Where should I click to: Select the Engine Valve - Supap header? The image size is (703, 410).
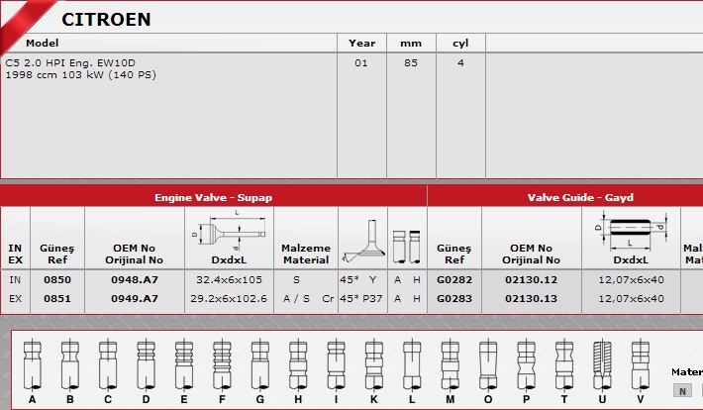213,197
